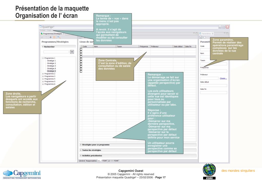Expand the 'Stratégies pour ce programme' section
Viewport: 262px width, 181px height.
(x=81, y=145)
